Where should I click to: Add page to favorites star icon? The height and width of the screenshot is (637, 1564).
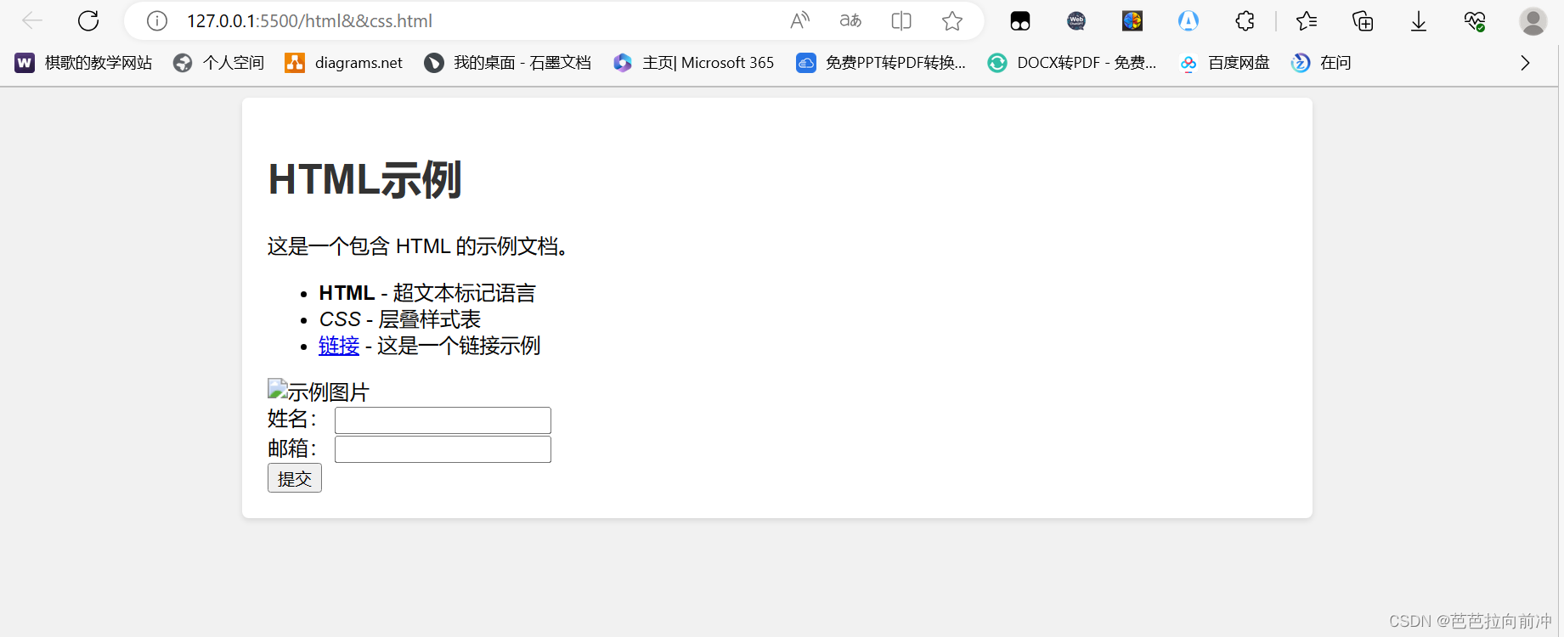[x=952, y=20]
